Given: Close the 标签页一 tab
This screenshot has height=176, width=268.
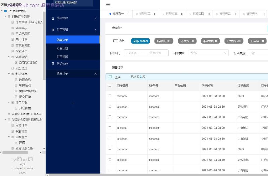Looking at the screenshot, I should click(x=128, y=14).
